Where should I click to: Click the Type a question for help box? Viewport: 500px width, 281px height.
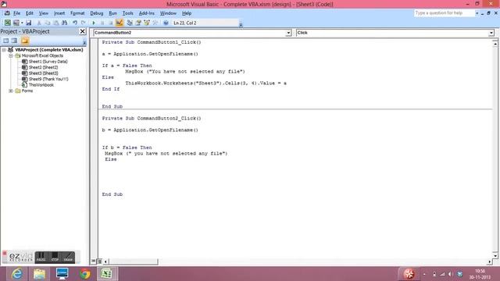tap(445, 13)
